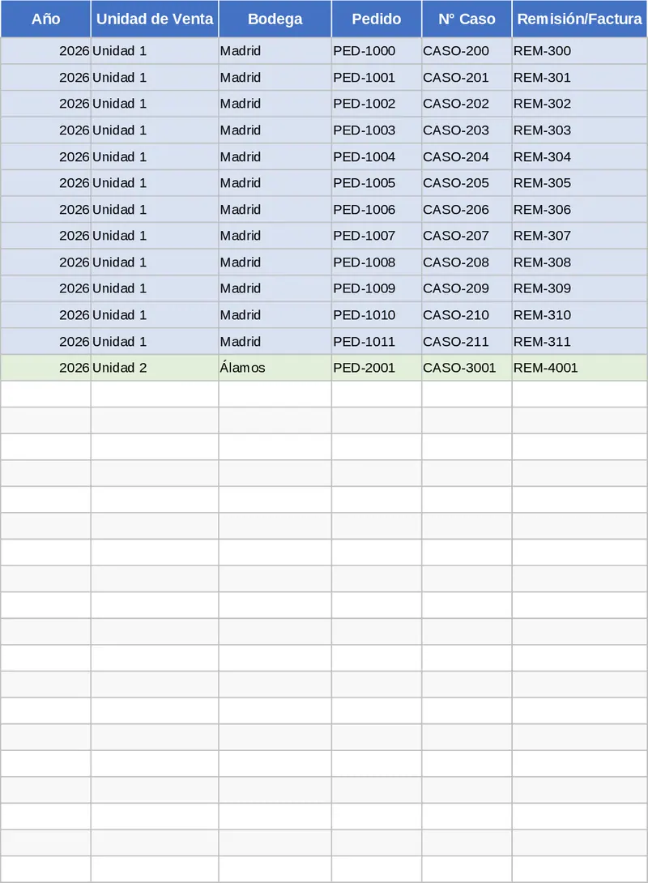Select the Unidad de Venta header cell
Viewport: 648px width, 883px height.
point(155,19)
